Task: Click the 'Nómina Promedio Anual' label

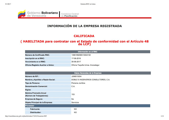Action: coord(36,93)
